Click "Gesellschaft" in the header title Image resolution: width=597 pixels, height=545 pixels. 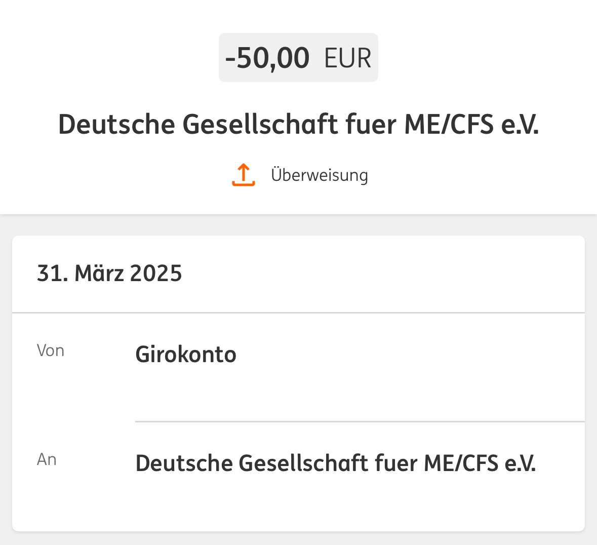point(260,125)
